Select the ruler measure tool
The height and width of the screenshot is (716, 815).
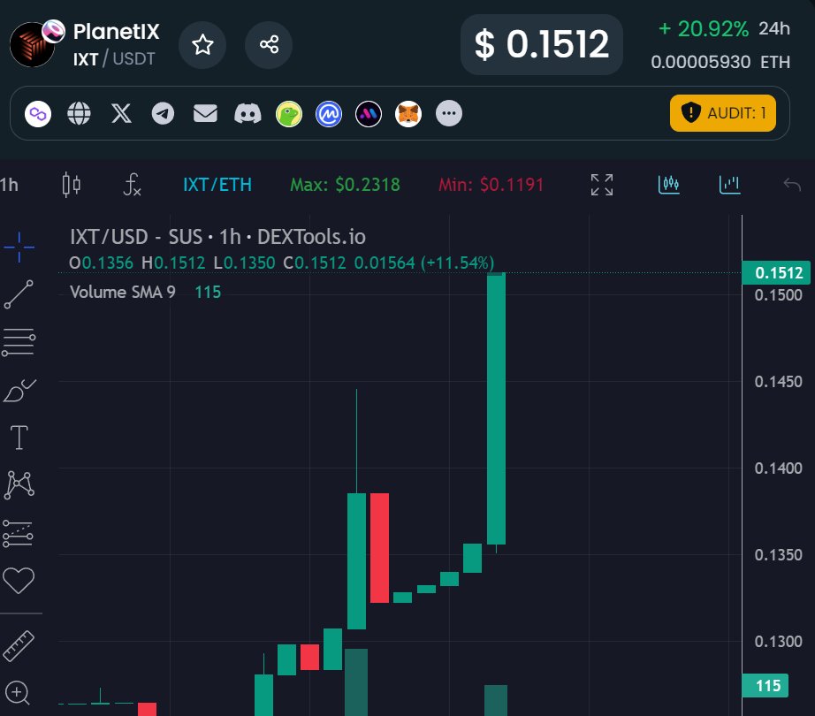(x=19, y=646)
